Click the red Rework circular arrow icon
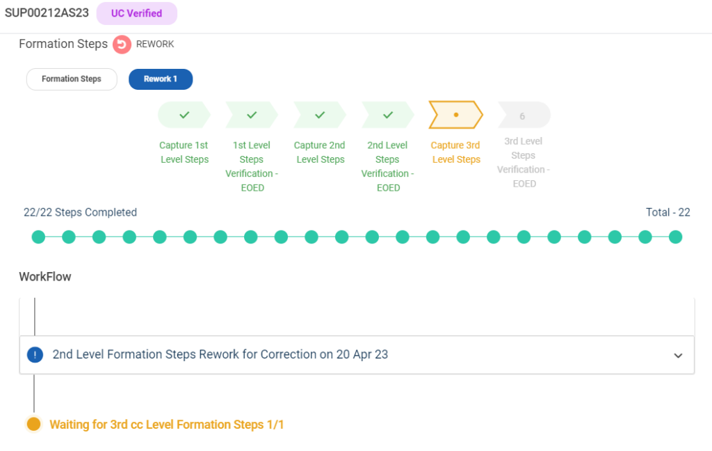 coord(122,45)
